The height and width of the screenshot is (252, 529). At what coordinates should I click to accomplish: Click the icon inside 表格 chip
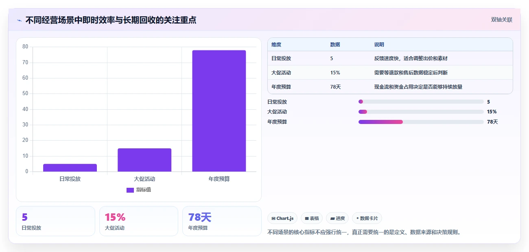pyautogui.click(x=307, y=219)
